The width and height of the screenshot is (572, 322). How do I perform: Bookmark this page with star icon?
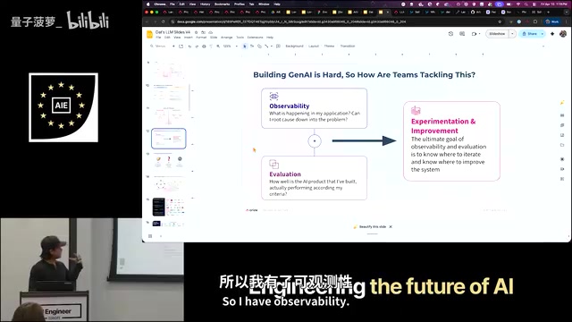[x=500, y=21]
